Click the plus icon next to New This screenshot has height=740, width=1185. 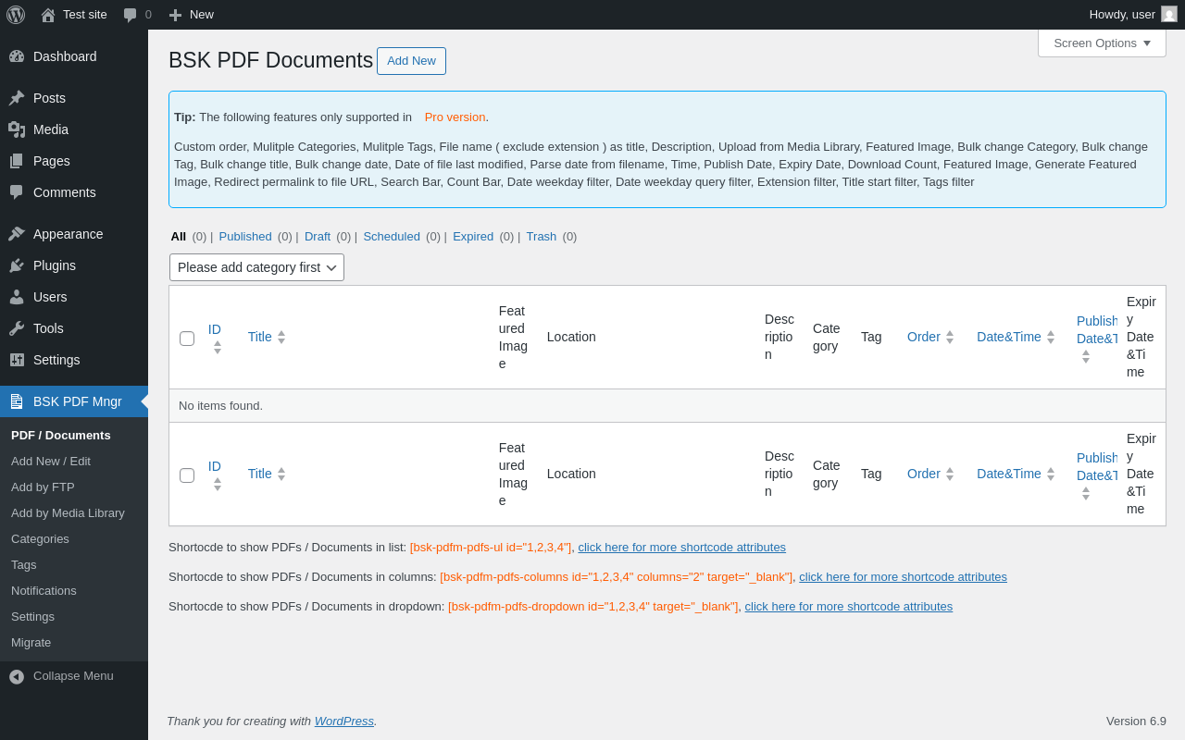[x=175, y=15]
